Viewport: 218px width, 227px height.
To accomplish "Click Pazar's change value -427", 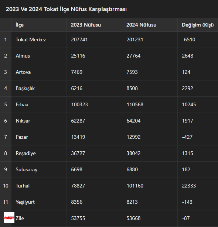I will [x=187, y=137].
